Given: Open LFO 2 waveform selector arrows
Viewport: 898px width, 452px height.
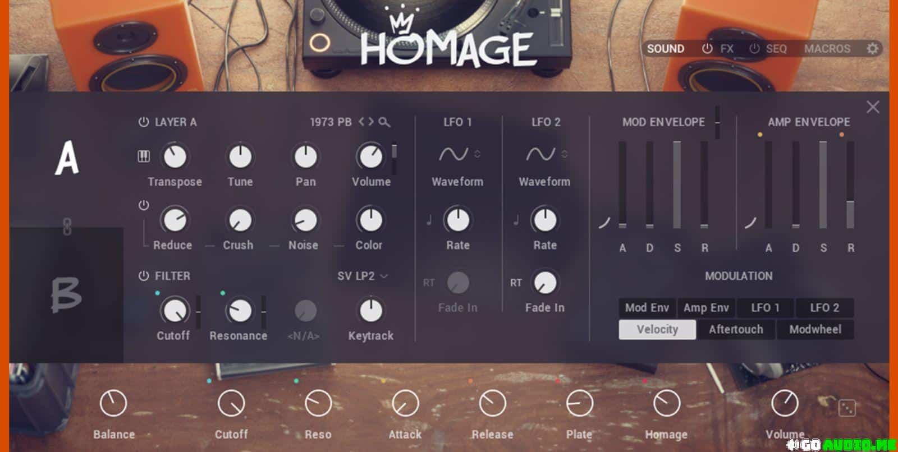Looking at the screenshot, I should (x=564, y=154).
